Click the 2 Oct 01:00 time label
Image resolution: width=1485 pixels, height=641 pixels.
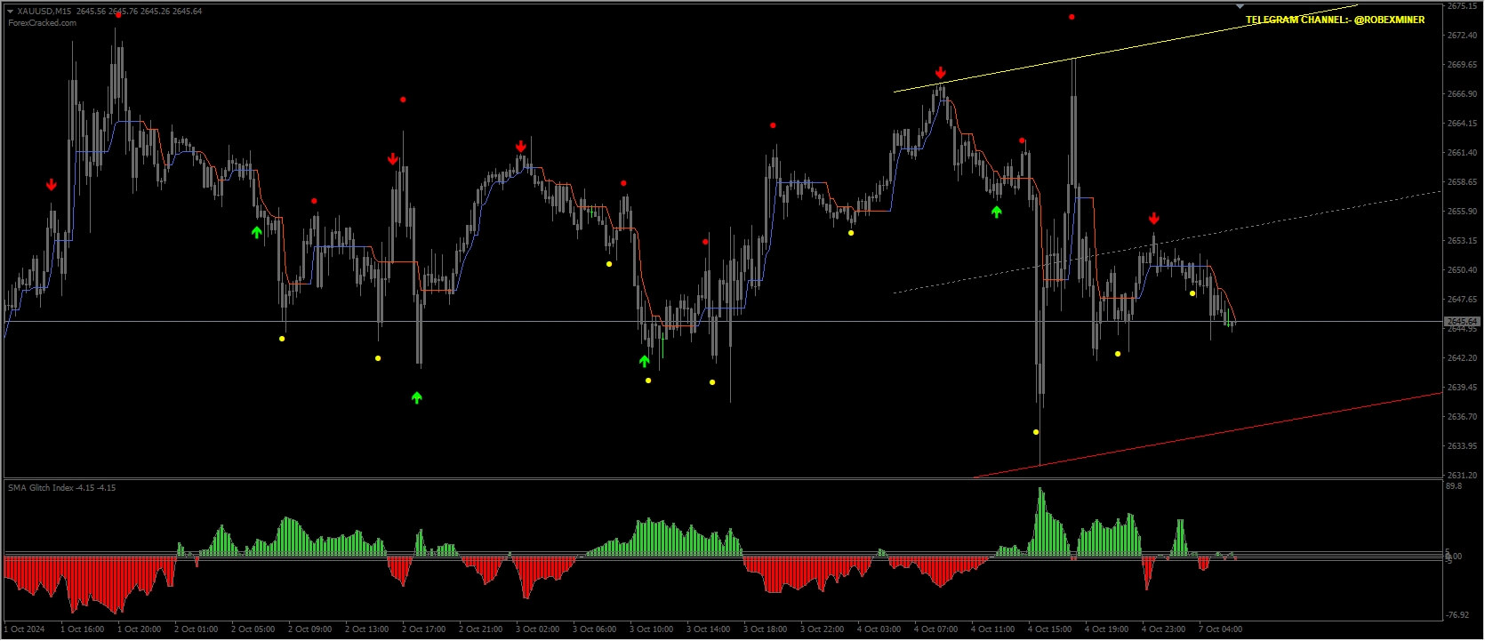click(196, 629)
